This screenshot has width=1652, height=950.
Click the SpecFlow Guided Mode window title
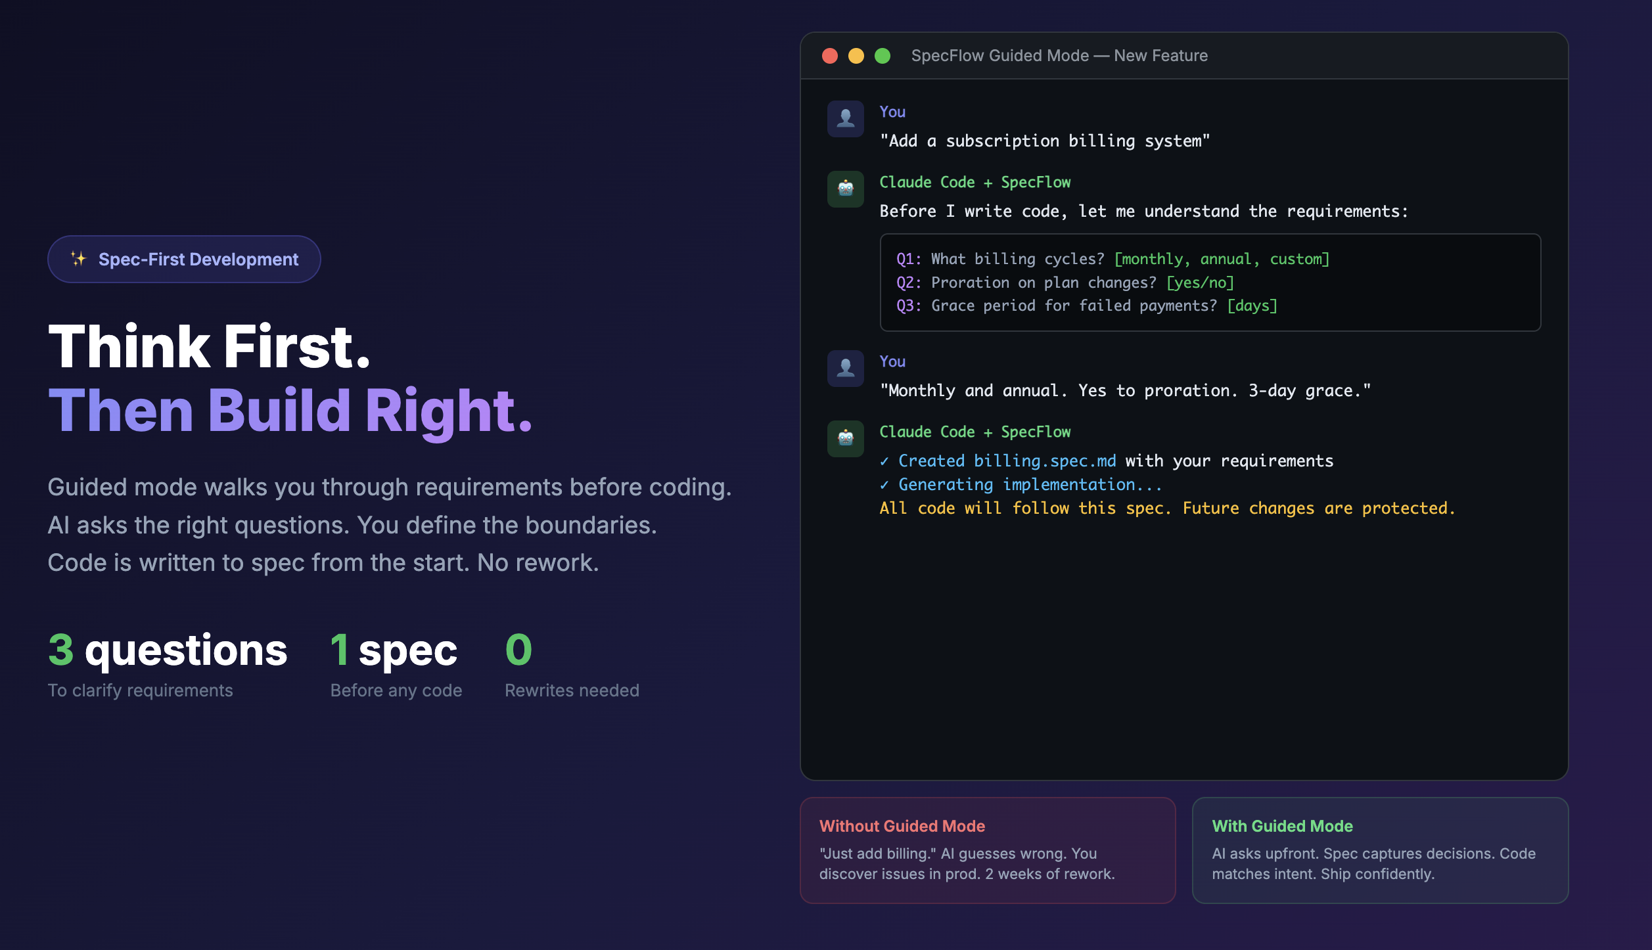[x=1059, y=56]
